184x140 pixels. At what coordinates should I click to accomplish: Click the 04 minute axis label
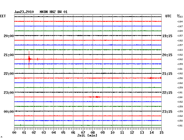coord(54,133)
